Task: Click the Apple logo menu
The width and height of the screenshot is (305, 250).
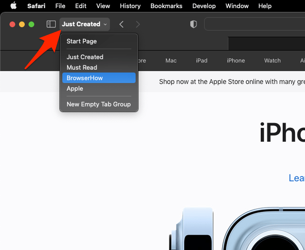Action: point(13,6)
